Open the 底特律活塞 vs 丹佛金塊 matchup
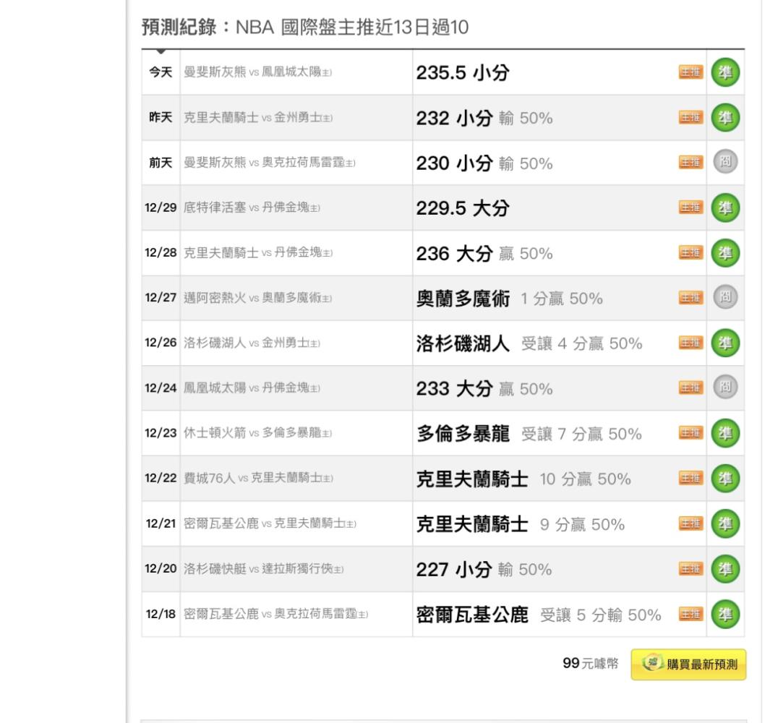 pos(252,208)
